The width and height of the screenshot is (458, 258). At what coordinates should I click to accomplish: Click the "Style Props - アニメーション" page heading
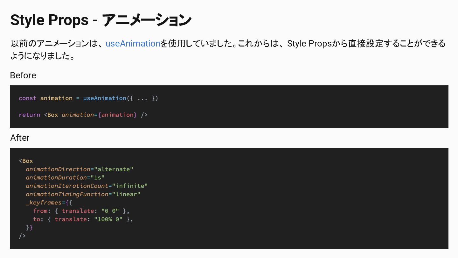point(101,20)
